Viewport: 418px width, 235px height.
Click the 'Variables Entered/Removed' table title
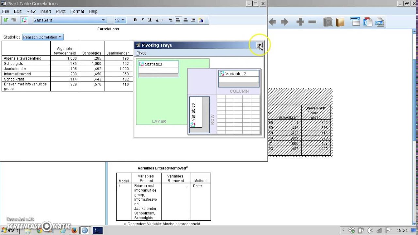pyautogui.click(x=163, y=168)
